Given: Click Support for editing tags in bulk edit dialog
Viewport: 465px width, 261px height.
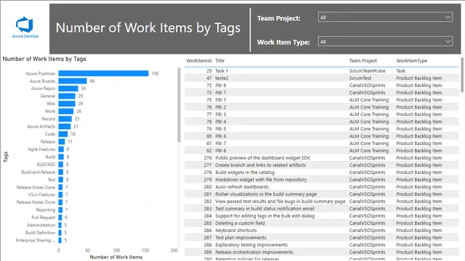Looking at the screenshot, I should point(265,216).
